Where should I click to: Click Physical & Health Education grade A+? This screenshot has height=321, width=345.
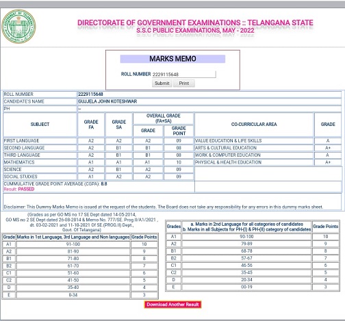tap(328, 162)
